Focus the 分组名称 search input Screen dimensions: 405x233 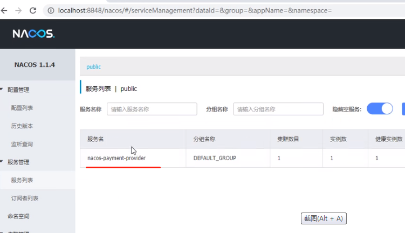click(x=278, y=109)
